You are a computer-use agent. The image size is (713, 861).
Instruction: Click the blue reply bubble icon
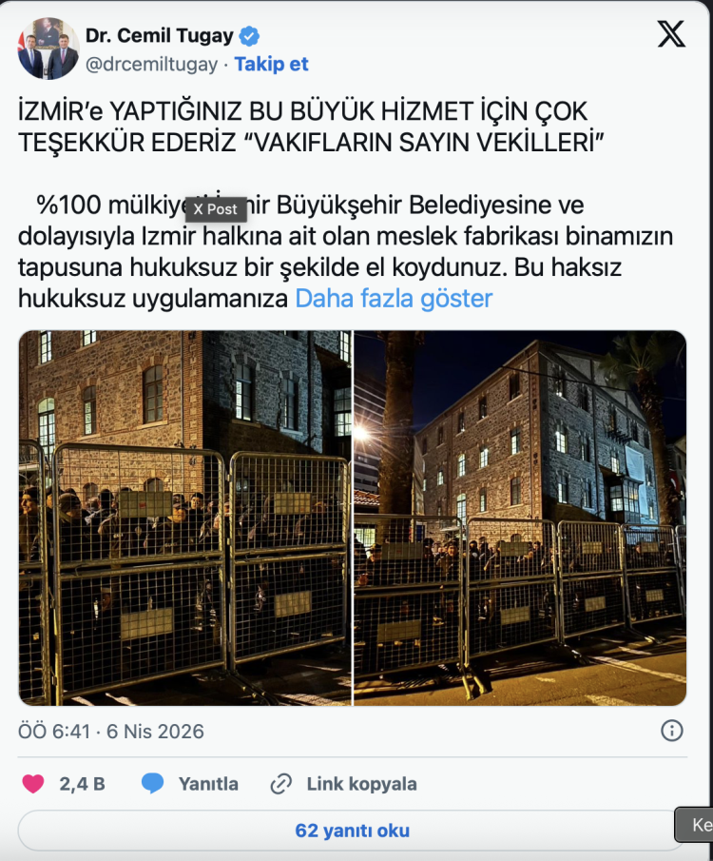153,784
